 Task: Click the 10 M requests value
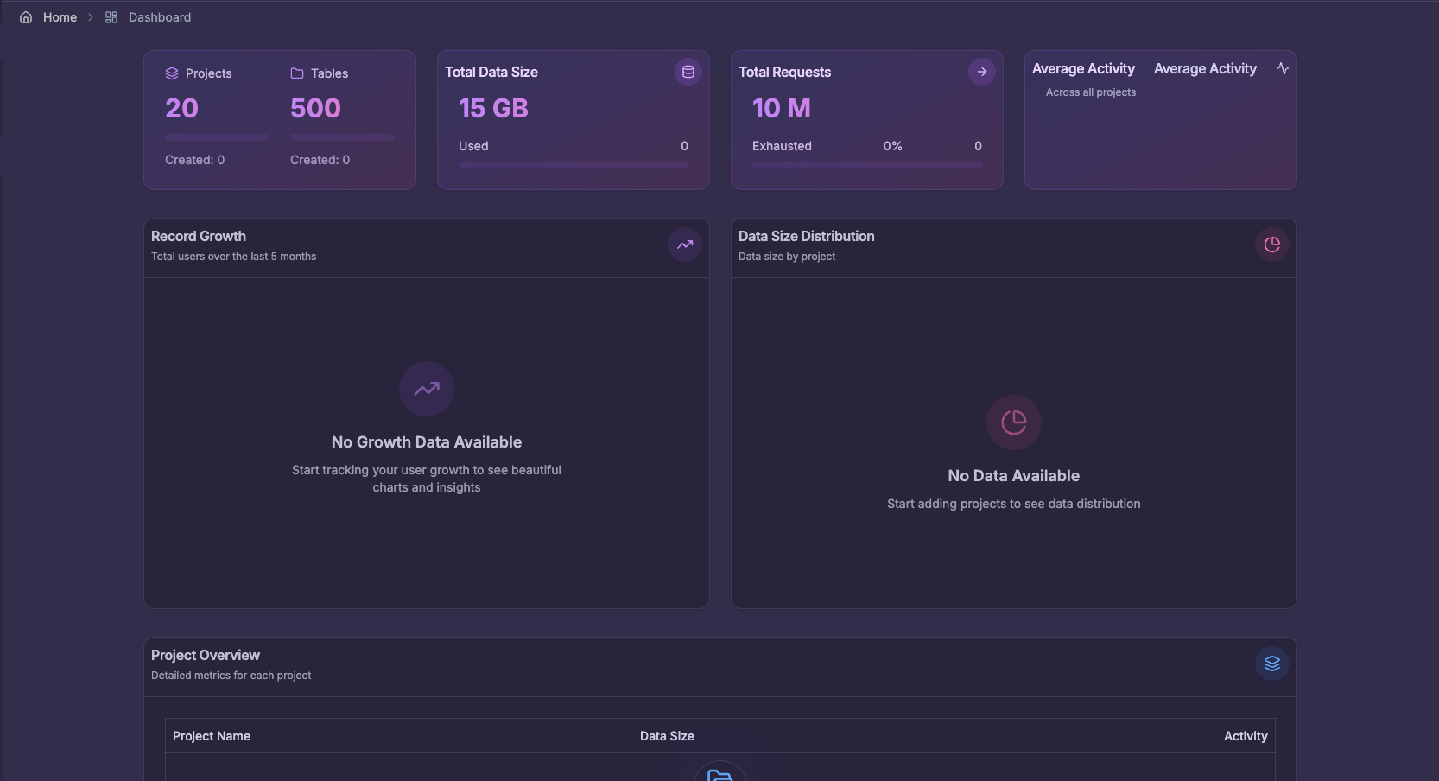[x=782, y=108]
